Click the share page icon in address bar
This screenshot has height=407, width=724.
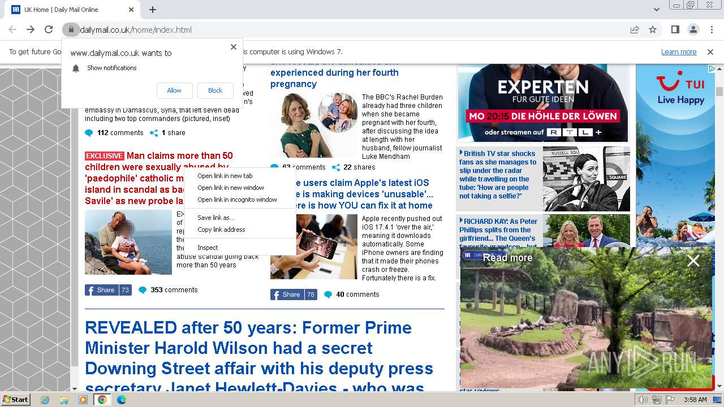click(635, 30)
